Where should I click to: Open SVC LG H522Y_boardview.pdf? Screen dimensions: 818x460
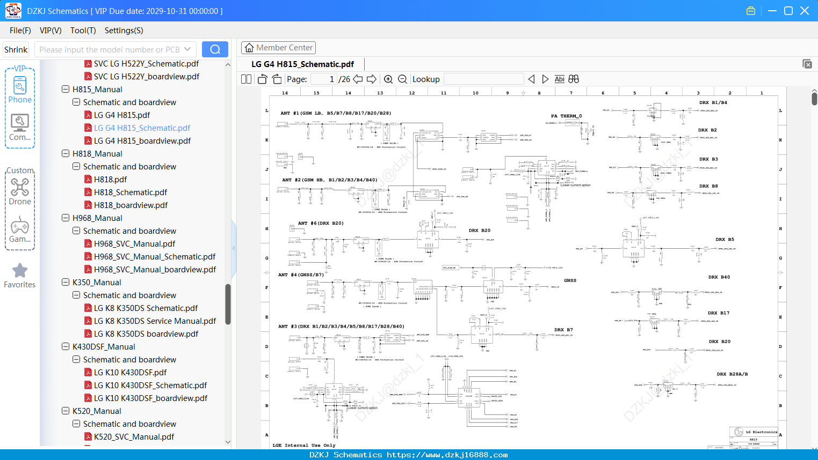(x=147, y=76)
